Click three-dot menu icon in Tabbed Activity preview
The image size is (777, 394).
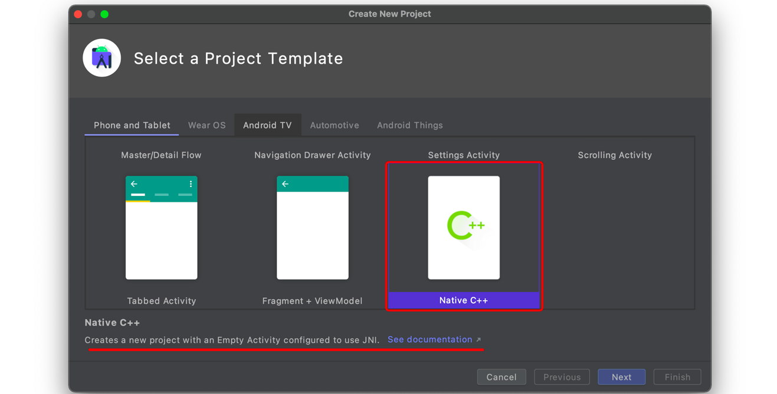(191, 184)
